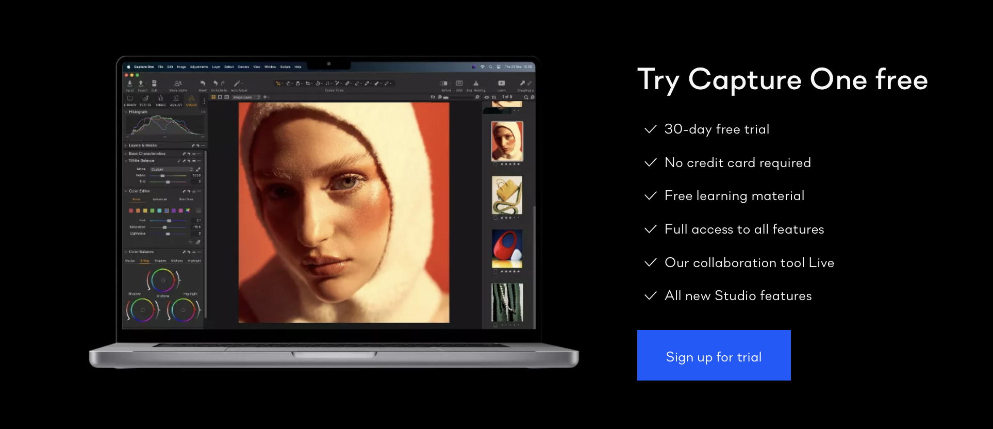Adjust the Kelvin slider
This screenshot has width=993, height=429.
168,176
